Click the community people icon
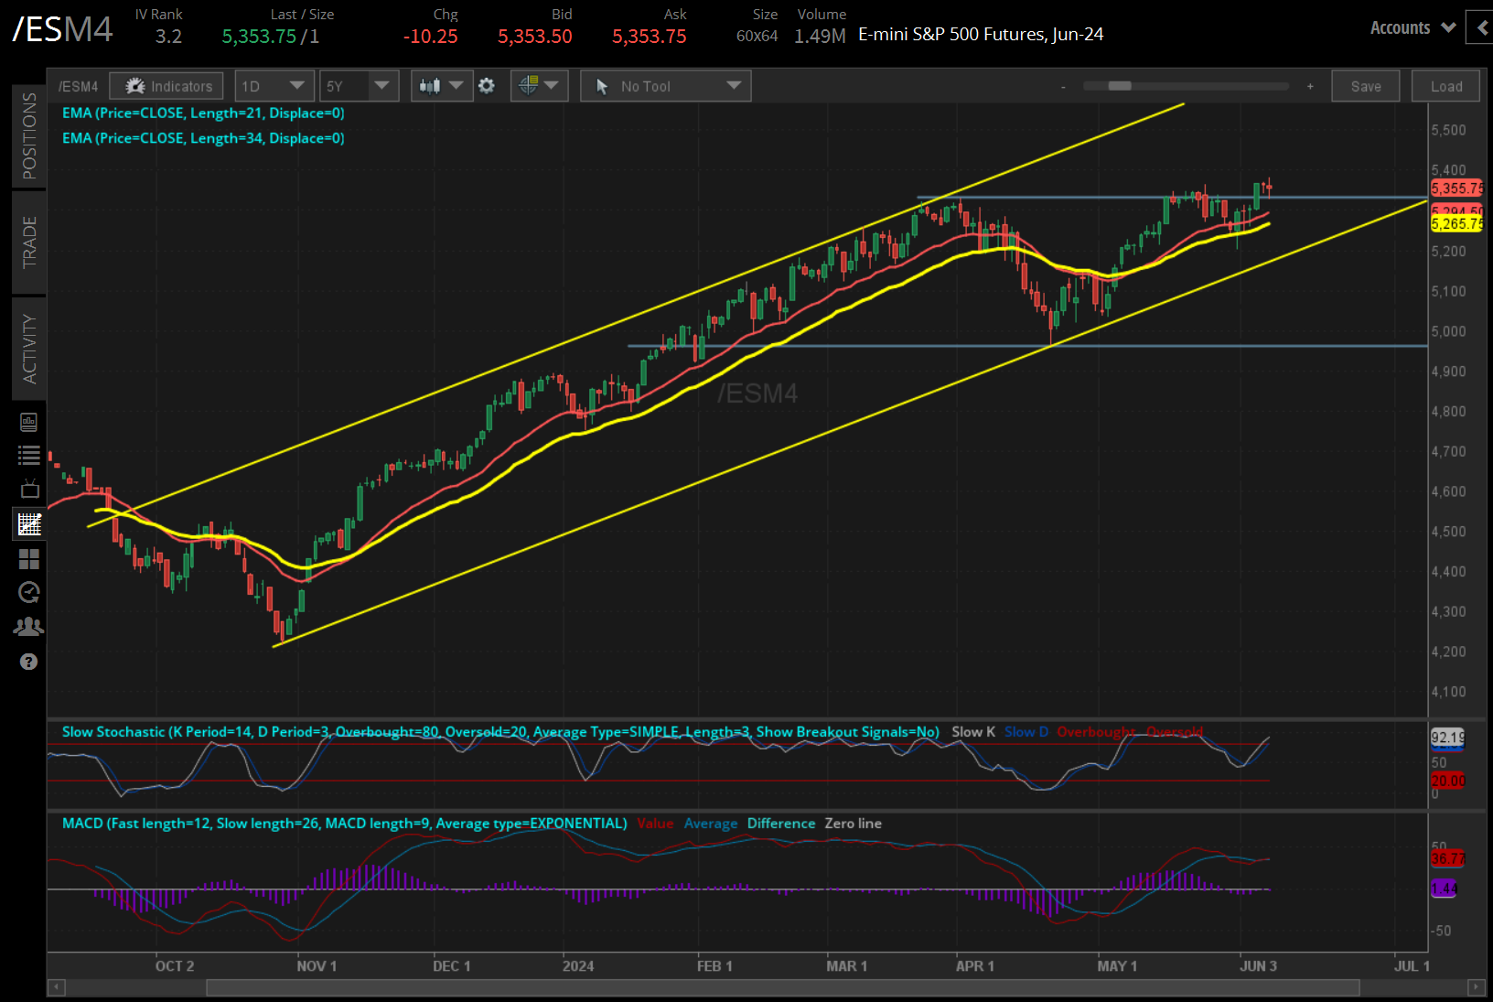Image resolution: width=1493 pixels, height=1002 pixels. [28, 626]
